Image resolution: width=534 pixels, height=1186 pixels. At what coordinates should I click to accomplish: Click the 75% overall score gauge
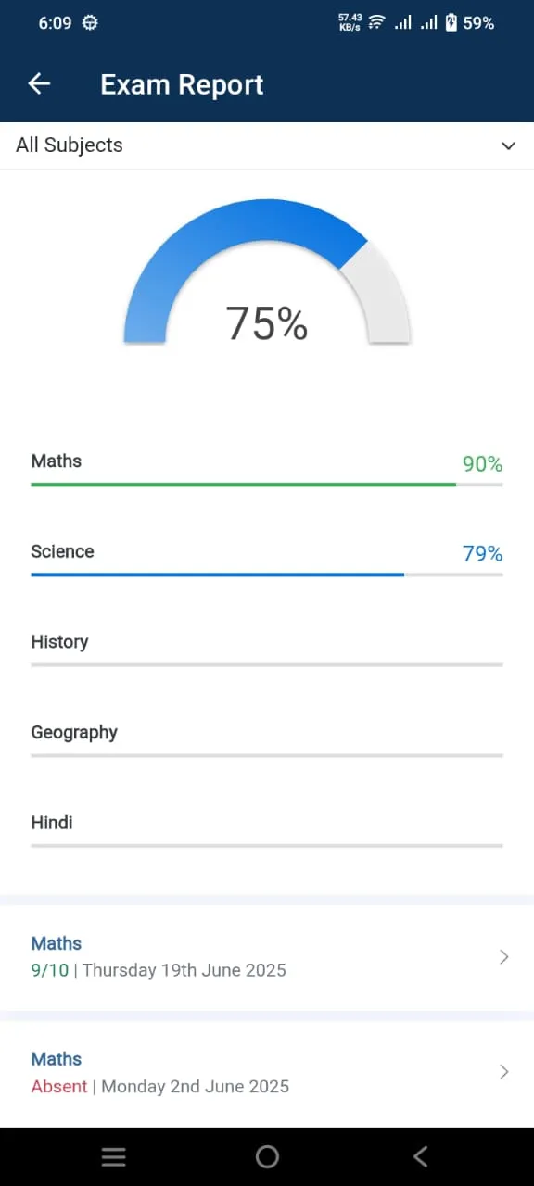267,272
